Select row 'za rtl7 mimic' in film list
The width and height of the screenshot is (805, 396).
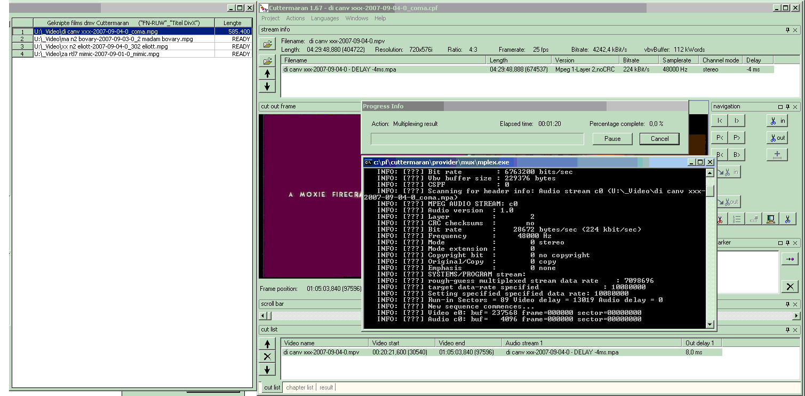132,54
